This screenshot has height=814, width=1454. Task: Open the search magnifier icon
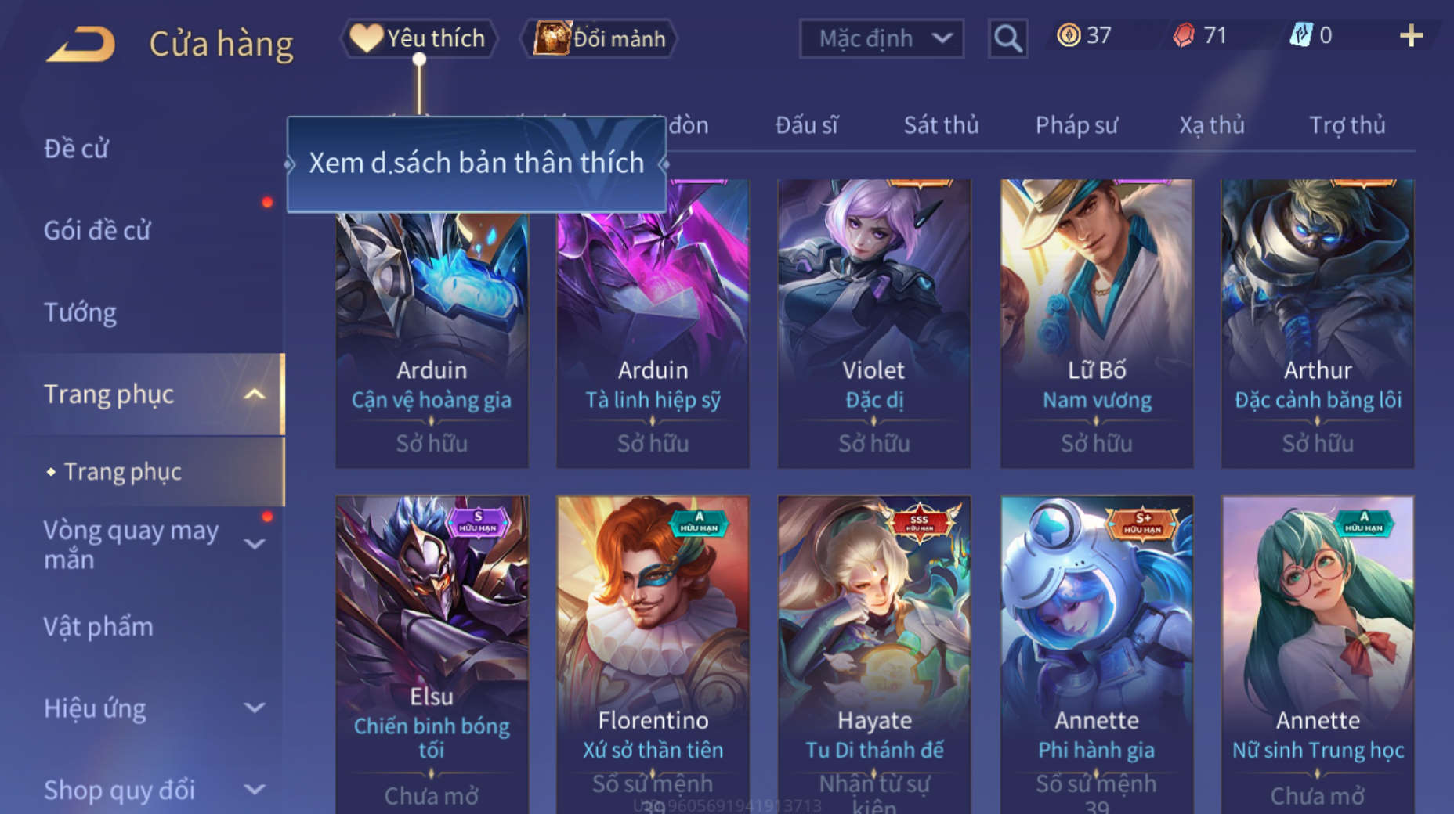tap(1007, 38)
